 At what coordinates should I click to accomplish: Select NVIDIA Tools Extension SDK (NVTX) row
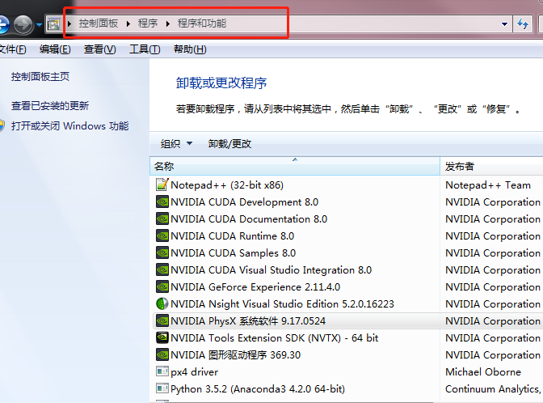click(347, 337)
